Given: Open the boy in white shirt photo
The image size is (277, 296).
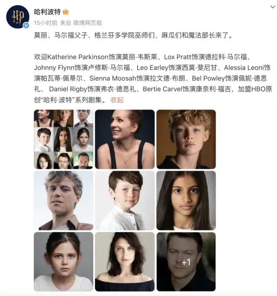Looking at the screenshot, I should pyautogui.click(x=125, y=200).
